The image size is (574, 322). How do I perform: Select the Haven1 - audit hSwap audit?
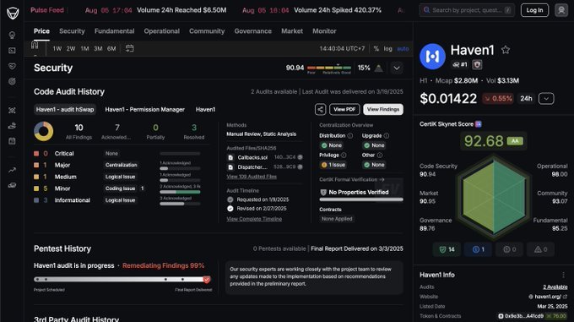65,109
